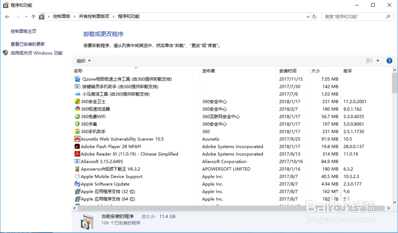The image size is (398, 233).
Task: Click the 56.7 MB size cell
Action: [x=330, y=116]
